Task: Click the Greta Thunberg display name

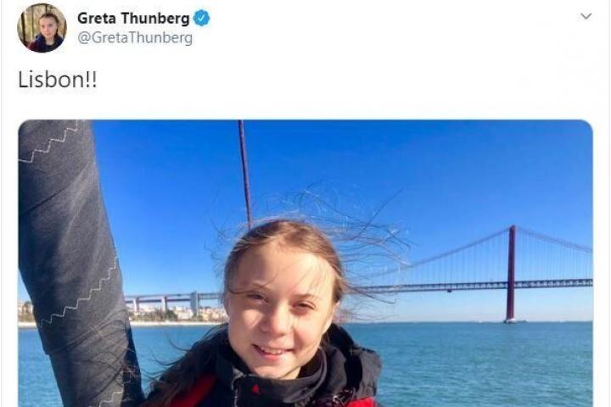Action: [133, 19]
